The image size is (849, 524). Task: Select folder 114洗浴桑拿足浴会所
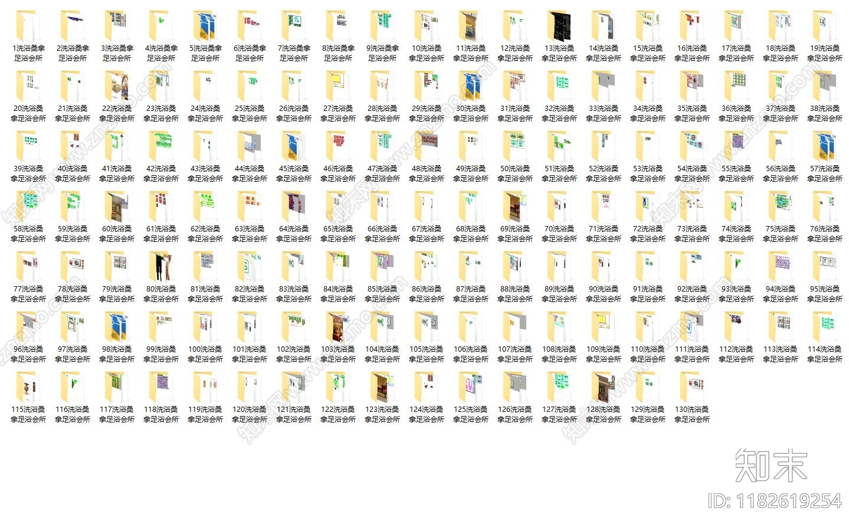(x=825, y=338)
